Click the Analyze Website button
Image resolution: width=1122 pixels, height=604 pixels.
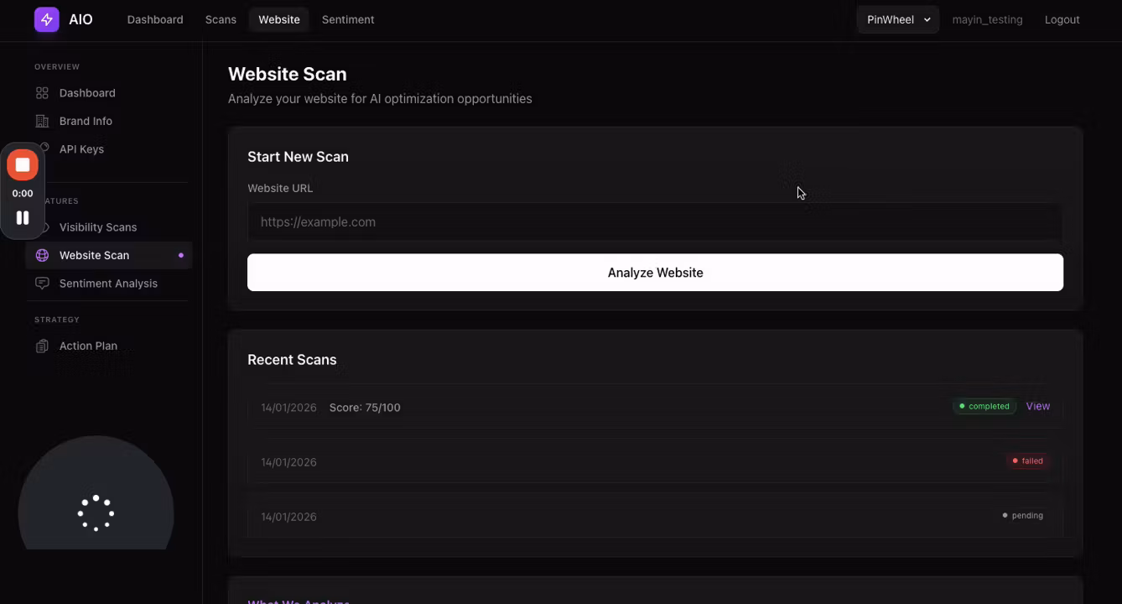pyautogui.click(x=655, y=272)
